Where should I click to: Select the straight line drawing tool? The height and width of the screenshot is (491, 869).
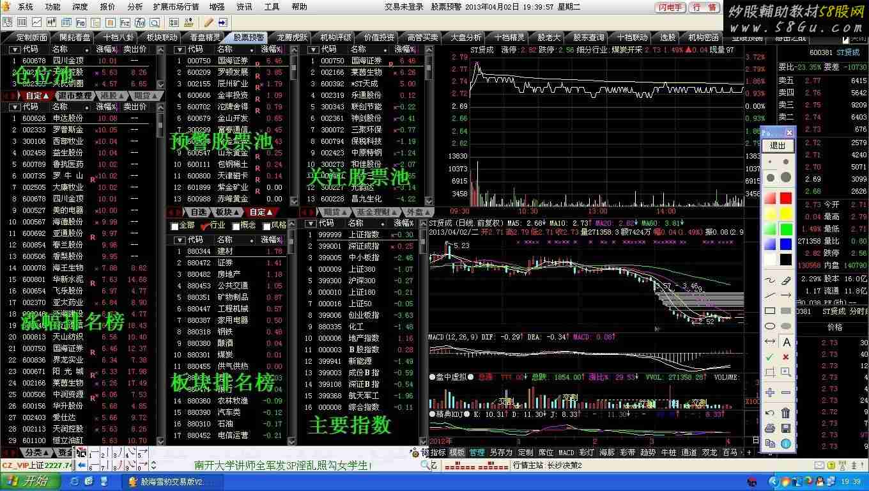770,295
